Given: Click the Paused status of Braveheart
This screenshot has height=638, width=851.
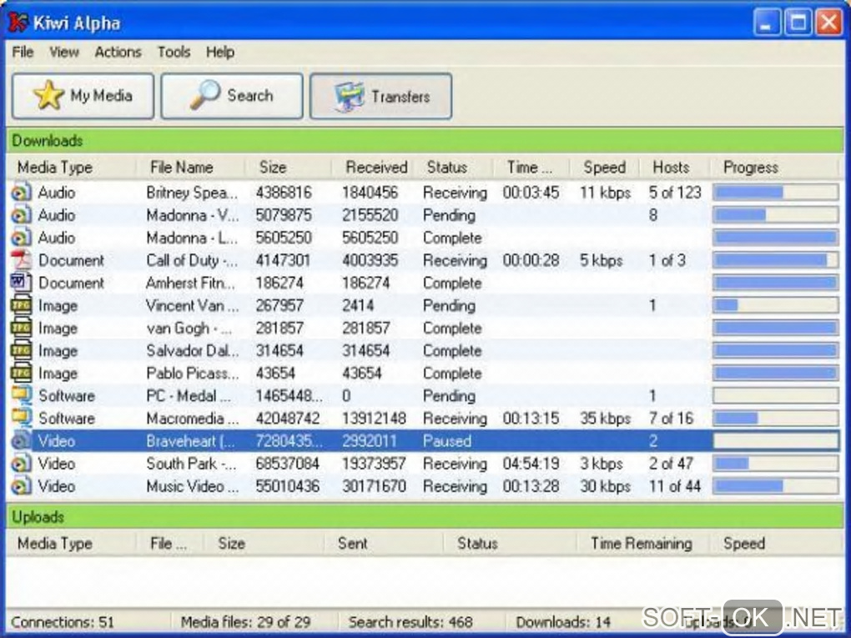Looking at the screenshot, I should 446,441.
